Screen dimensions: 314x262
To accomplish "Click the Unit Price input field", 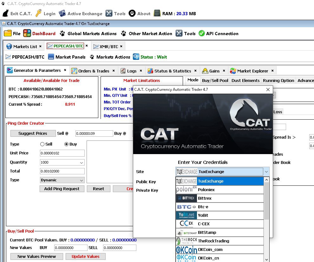I will (x=62, y=153).
